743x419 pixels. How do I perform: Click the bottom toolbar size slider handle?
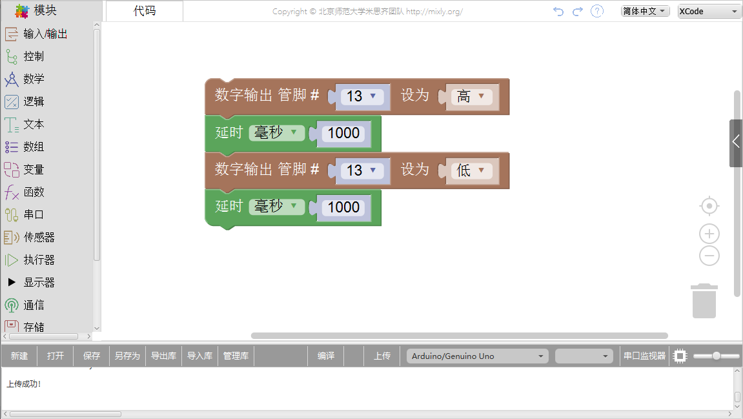click(717, 356)
